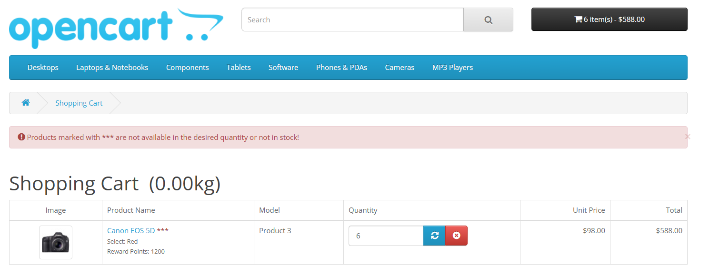
Task: Click the 'Image' column header
Action: point(56,210)
